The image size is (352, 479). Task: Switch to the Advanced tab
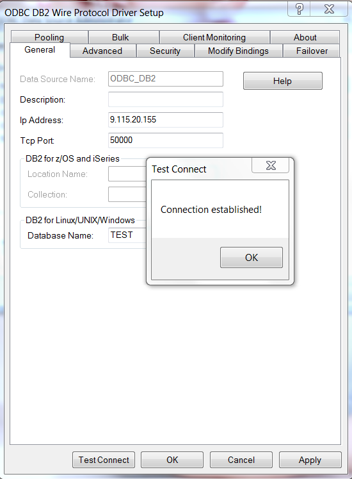click(102, 51)
